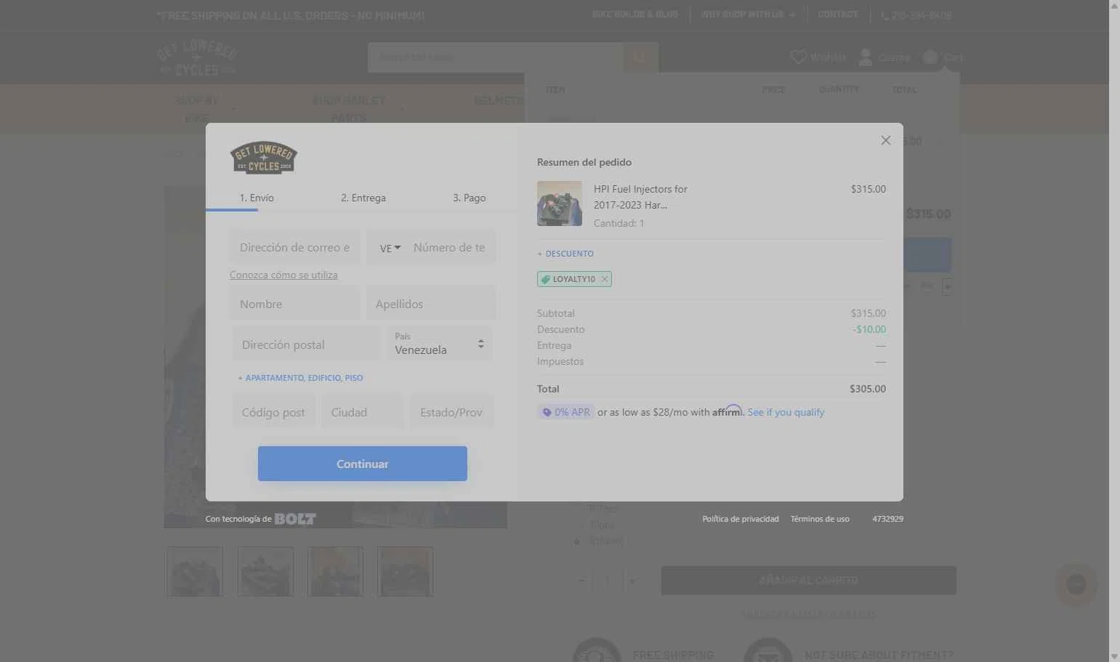Click the Bolt logo in the footer

click(295, 519)
